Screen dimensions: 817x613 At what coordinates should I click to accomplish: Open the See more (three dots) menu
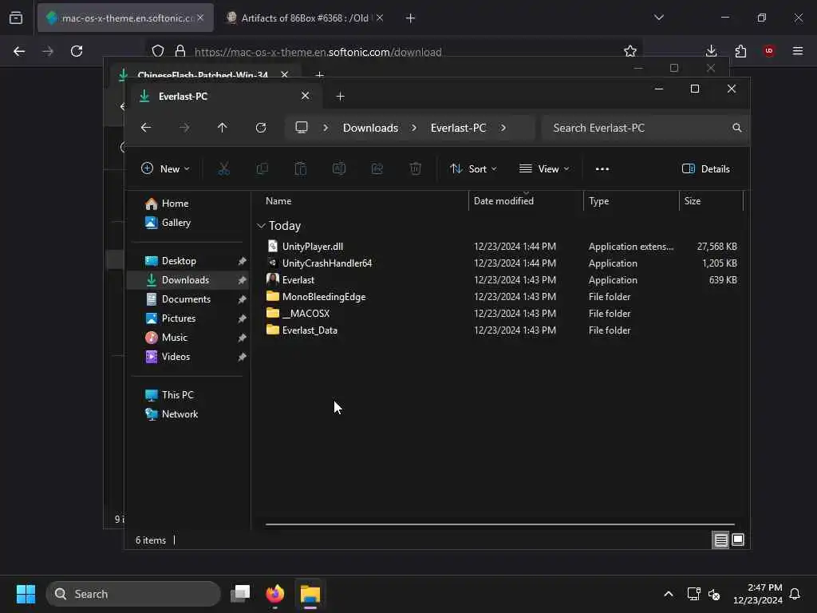[602, 169]
